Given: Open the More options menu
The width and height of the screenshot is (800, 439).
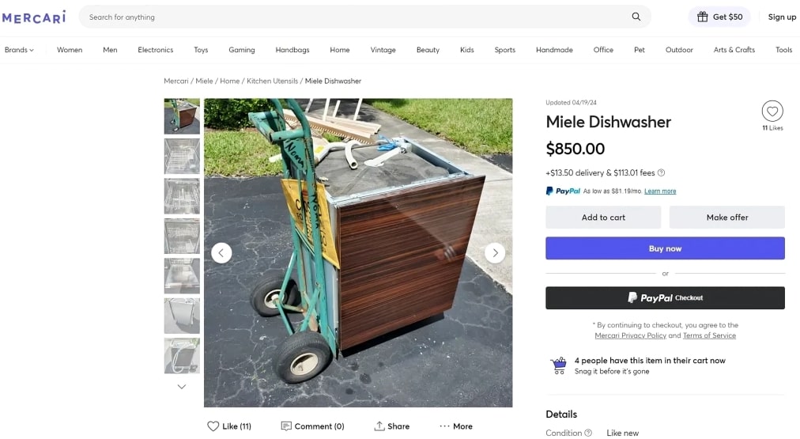Looking at the screenshot, I should click(x=456, y=426).
